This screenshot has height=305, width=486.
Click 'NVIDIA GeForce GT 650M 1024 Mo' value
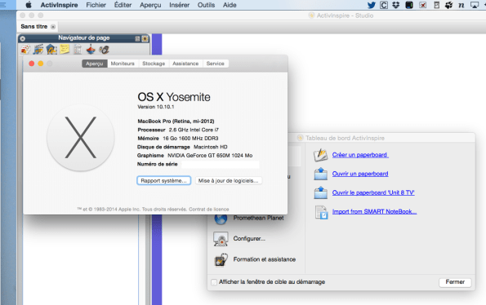210,156
